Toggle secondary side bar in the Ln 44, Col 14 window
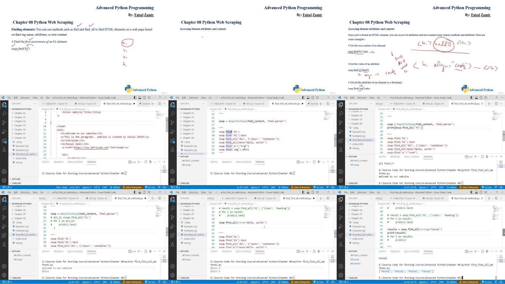 (x=481, y=192)
